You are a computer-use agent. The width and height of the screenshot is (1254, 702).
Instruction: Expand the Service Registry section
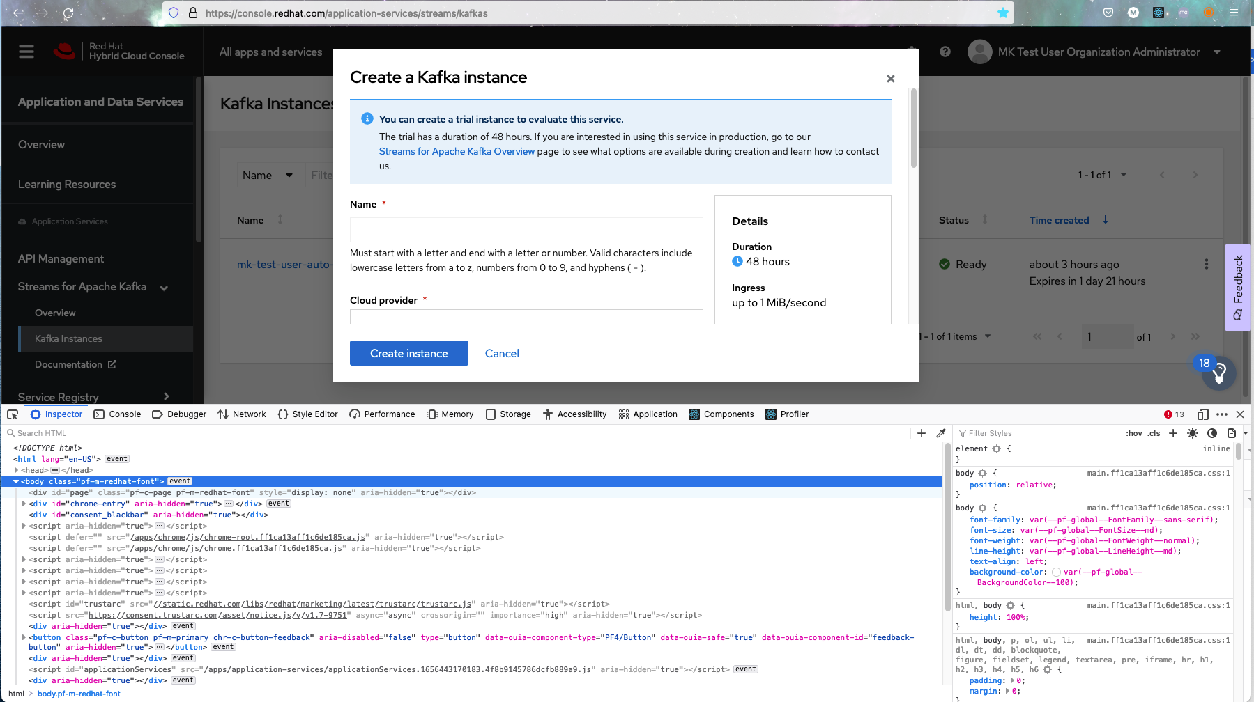tap(93, 397)
